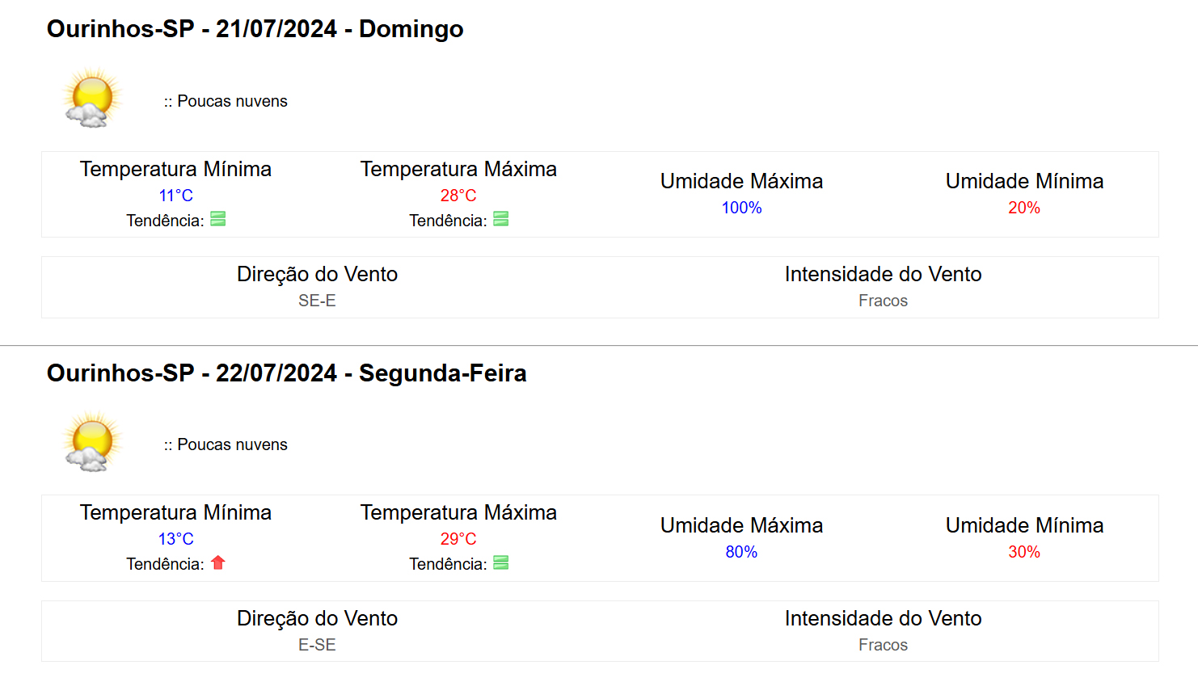1198x678 pixels.
Task: Select the Ourinhos-SP 21/07/2024 Domingo heading
Action: 255,29
